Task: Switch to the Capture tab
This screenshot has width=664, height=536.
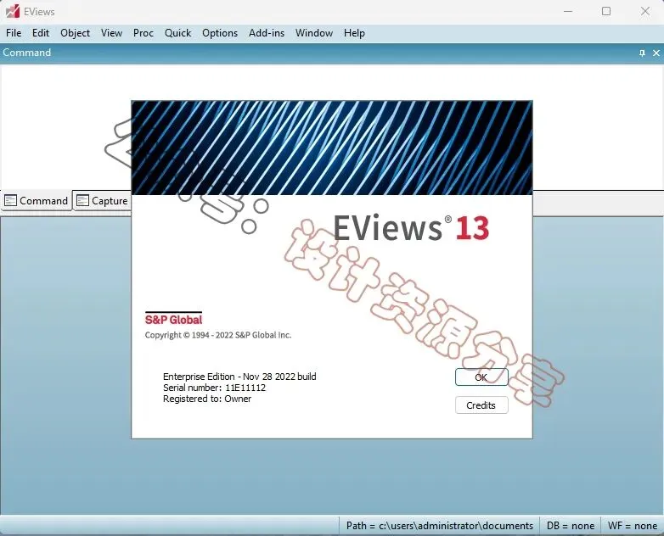Action: pos(102,200)
